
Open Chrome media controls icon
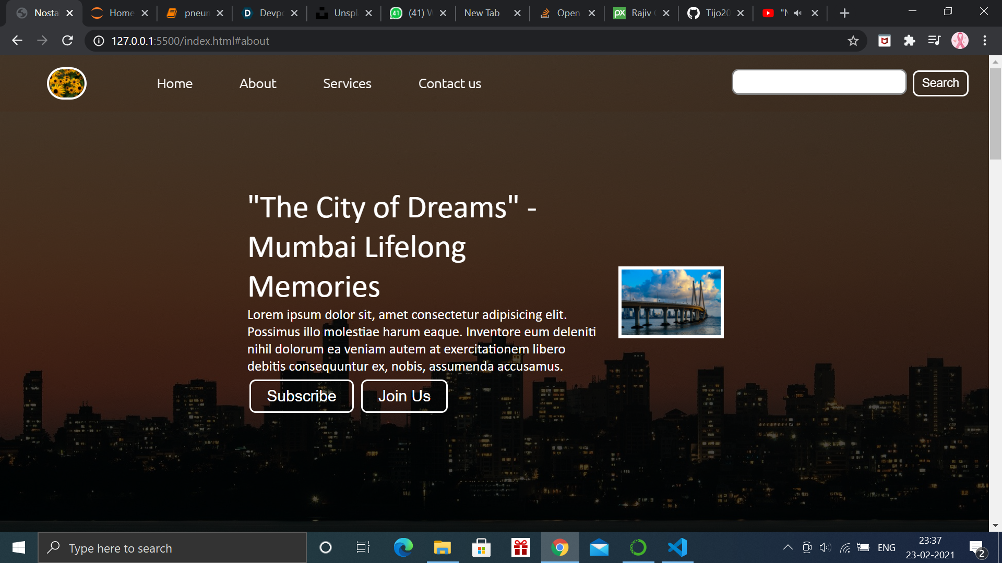click(934, 41)
